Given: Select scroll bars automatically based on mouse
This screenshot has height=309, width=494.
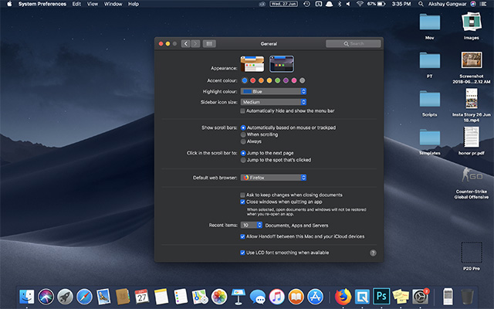Looking at the screenshot, I should click(243, 127).
